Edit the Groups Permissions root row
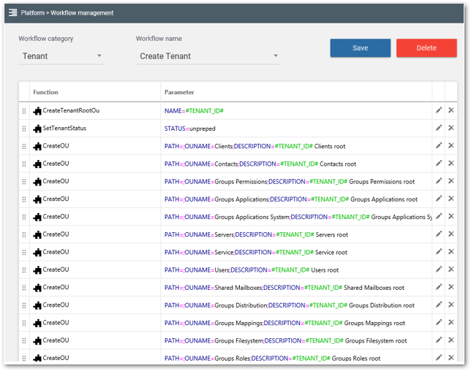The height and width of the screenshot is (371, 471). coord(439,181)
